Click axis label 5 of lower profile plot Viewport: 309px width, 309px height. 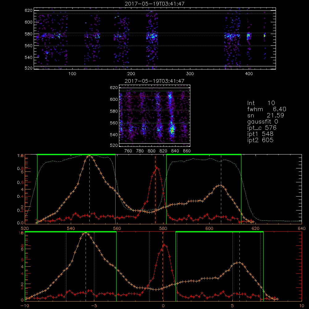point(232,306)
